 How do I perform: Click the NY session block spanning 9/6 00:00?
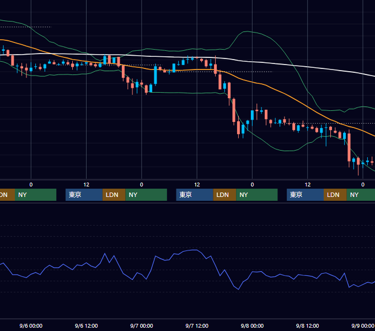point(35,195)
